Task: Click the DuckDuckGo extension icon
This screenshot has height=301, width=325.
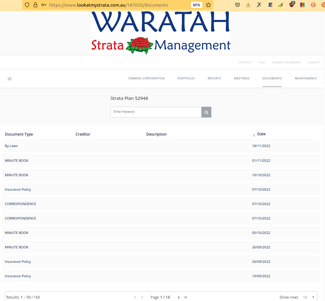Action: tap(313, 5)
